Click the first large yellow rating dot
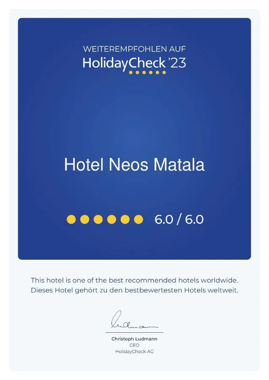 point(71,219)
